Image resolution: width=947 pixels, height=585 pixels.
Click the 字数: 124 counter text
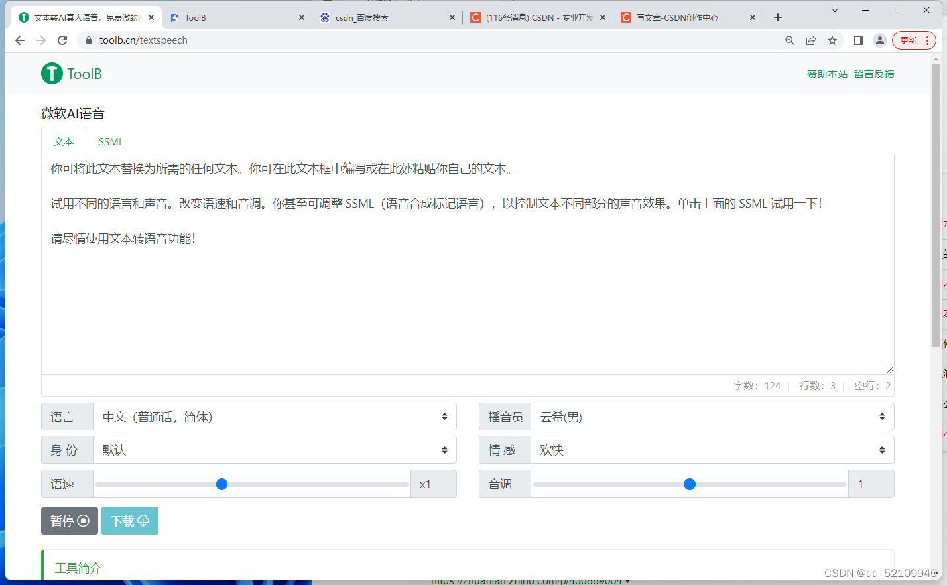coord(757,385)
